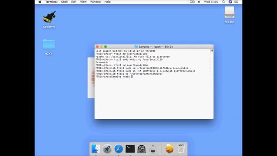Open Launchpad rocket in the Dock
The image size is (277, 156).
(x=107, y=149)
